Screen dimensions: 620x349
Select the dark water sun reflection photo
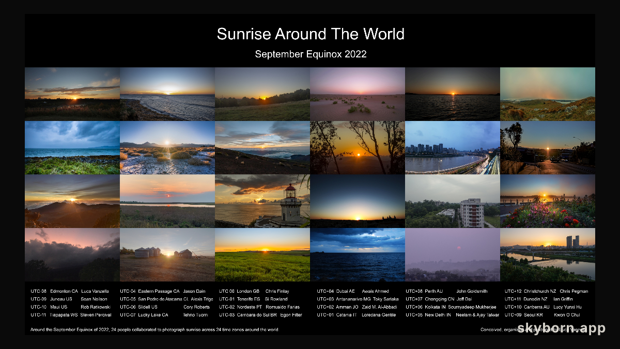pos(453,94)
